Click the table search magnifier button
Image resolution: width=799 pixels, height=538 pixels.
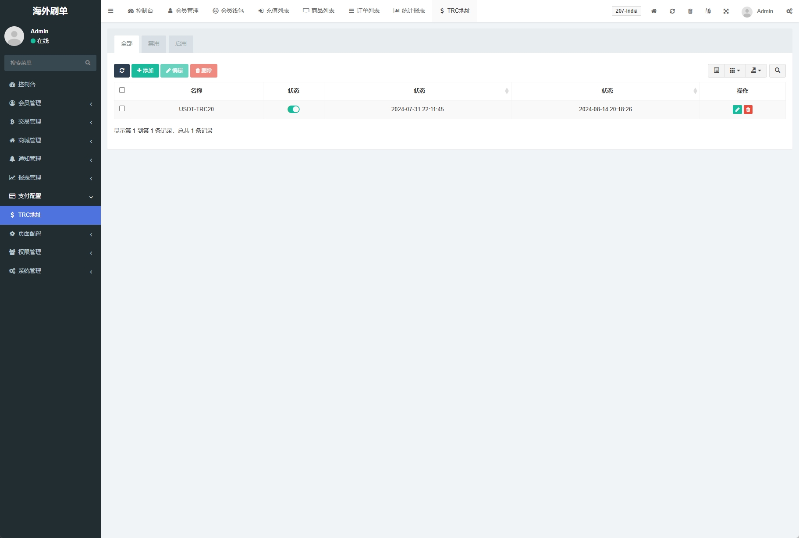tap(777, 71)
